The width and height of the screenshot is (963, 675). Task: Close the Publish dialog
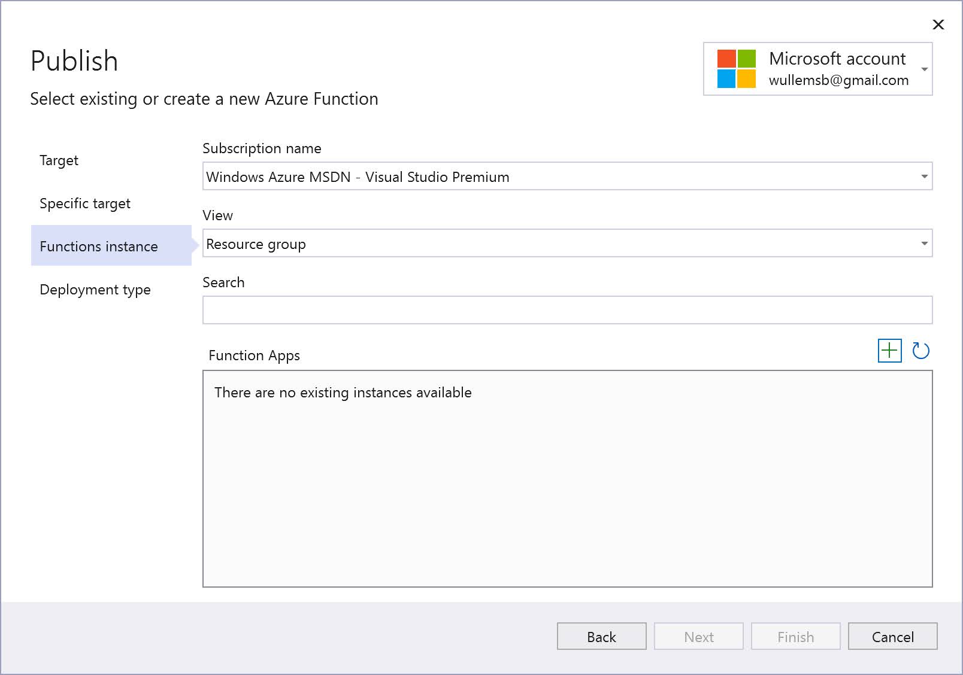938,25
